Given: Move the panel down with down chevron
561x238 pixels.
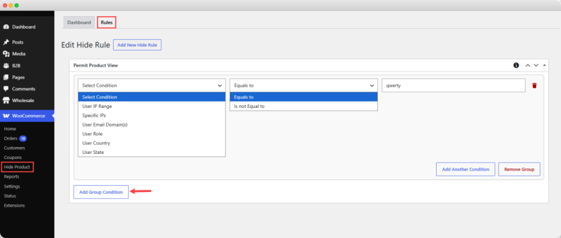Looking at the screenshot, I should tap(536, 65).
